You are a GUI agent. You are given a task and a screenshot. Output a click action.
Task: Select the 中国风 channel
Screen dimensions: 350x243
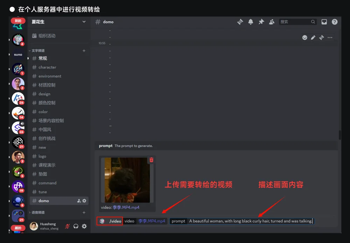pos(59,130)
